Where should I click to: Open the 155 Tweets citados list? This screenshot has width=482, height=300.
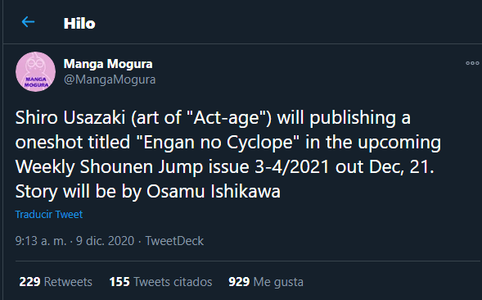(x=160, y=282)
